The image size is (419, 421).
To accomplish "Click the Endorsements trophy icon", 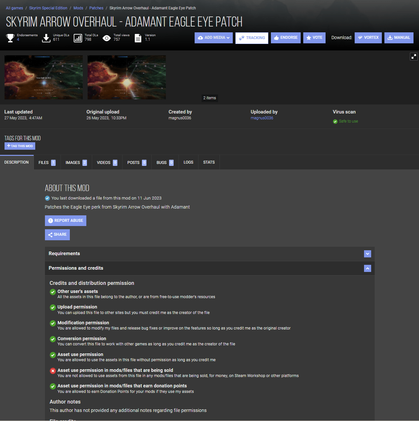I will (10, 38).
